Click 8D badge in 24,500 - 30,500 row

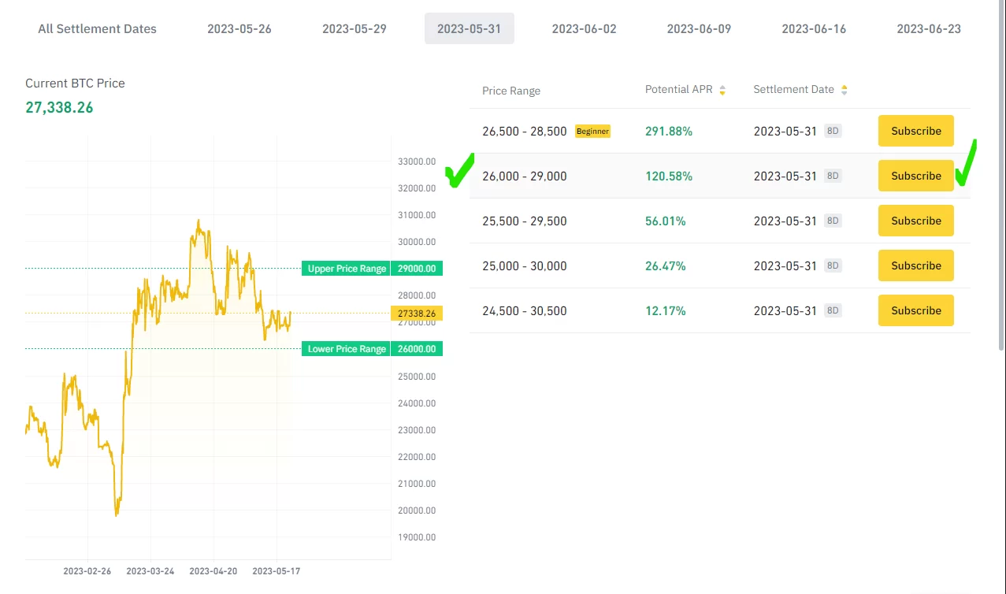[x=833, y=311]
